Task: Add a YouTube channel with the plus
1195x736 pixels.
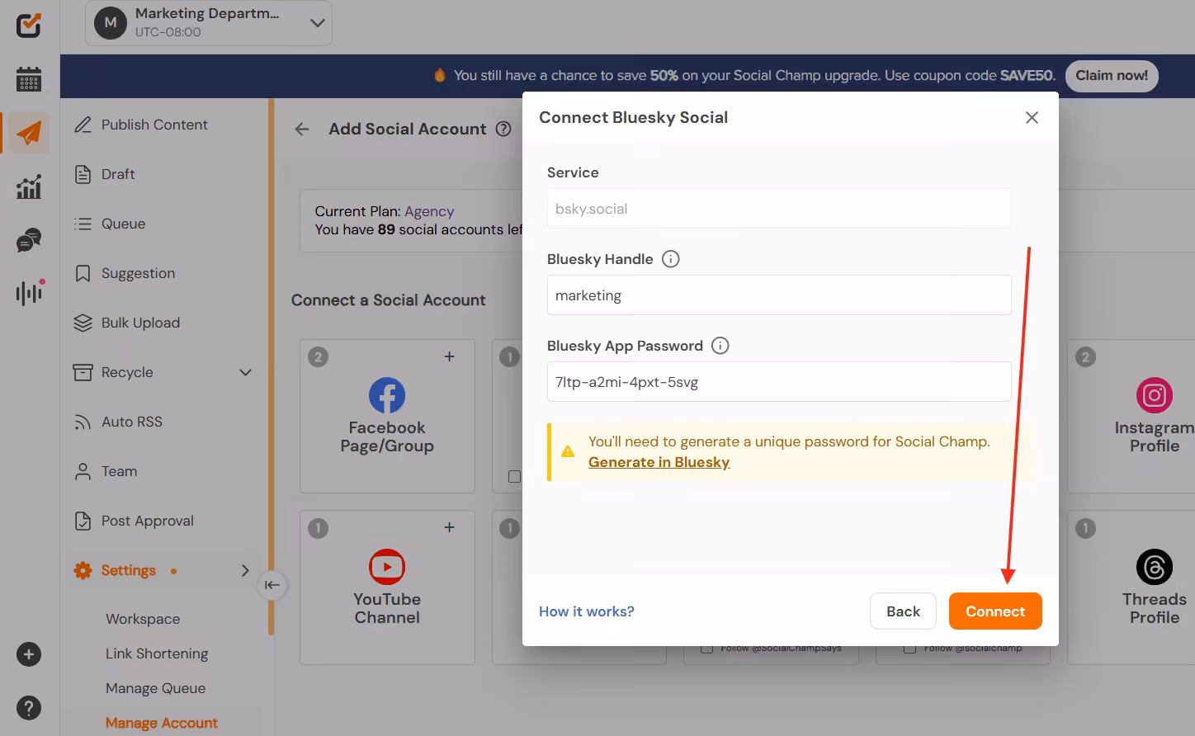Action: pyautogui.click(x=449, y=527)
